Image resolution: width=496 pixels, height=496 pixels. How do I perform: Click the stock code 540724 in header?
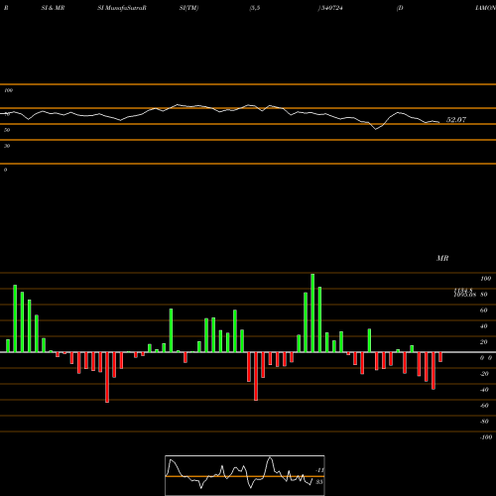pyautogui.click(x=331, y=8)
